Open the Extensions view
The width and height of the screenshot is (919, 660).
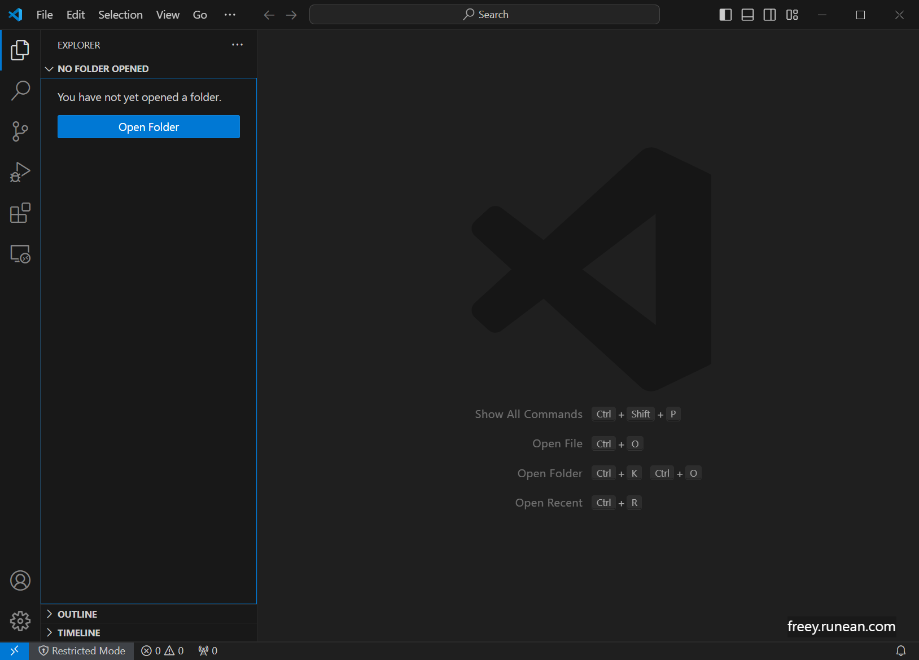coord(20,213)
